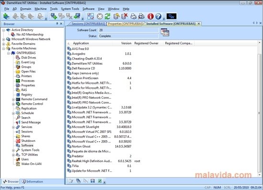Click the server icon with red X
263x190 pixels.
[125, 16]
